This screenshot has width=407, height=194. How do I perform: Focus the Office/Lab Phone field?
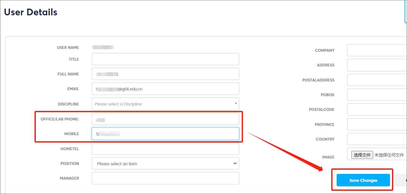165,119
